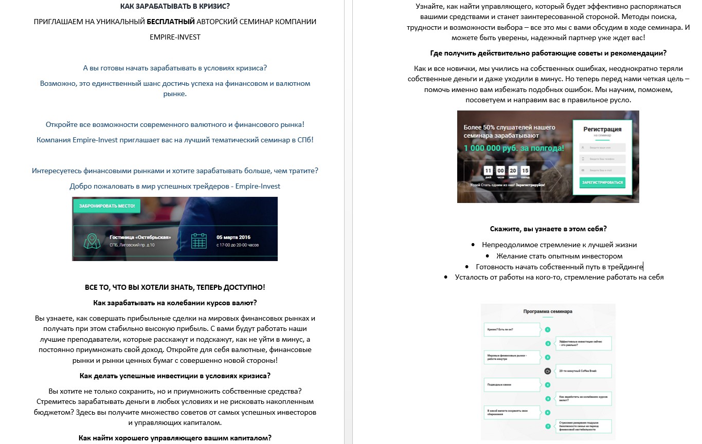Click the calendar icon beside 05 марта 2016

199,240
